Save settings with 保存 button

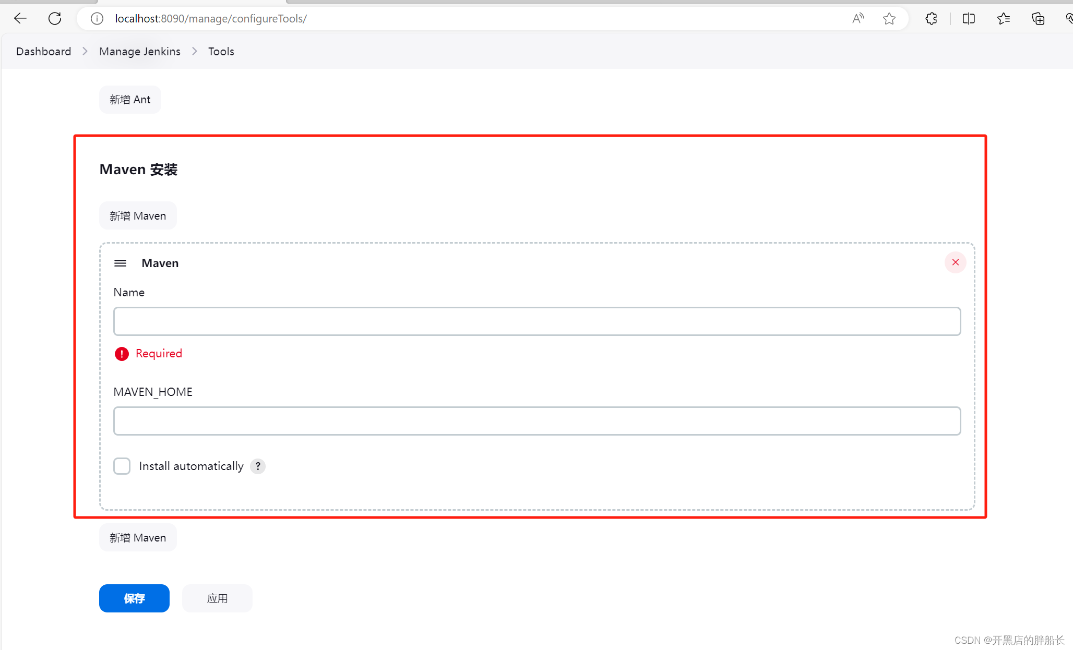tap(134, 598)
